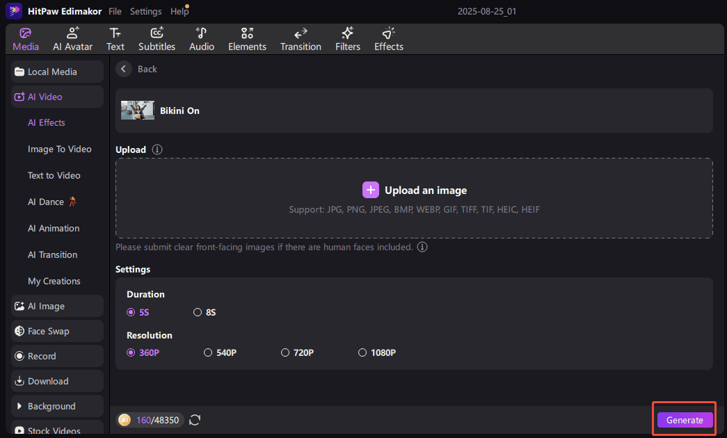Click Upload an image text
The height and width of the screenshot is (438, 727).
click(426, 190)
